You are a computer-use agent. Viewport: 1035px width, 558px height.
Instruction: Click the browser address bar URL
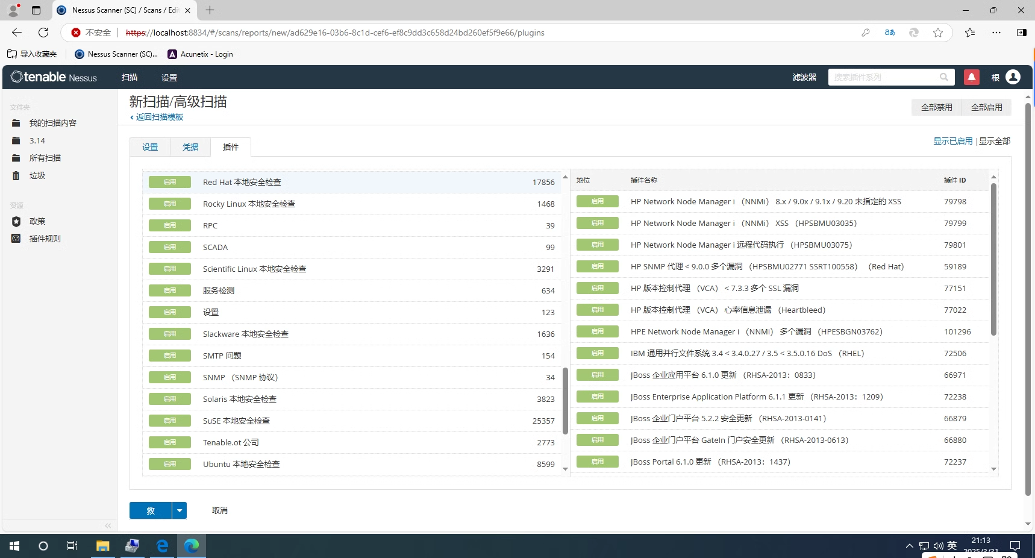point(335,33)
